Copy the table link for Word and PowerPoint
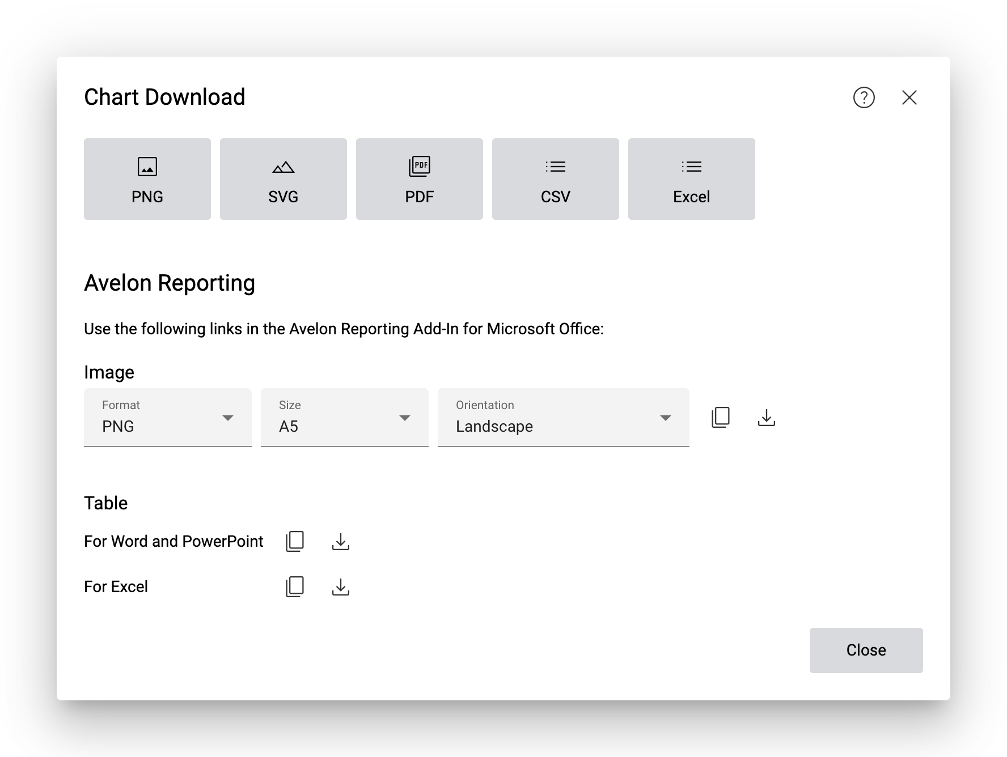The image size is (1007, 757). [x=295, y=542]
